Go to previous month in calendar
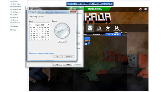This screenshot has width=163, height=92. (x=31, y=25)
